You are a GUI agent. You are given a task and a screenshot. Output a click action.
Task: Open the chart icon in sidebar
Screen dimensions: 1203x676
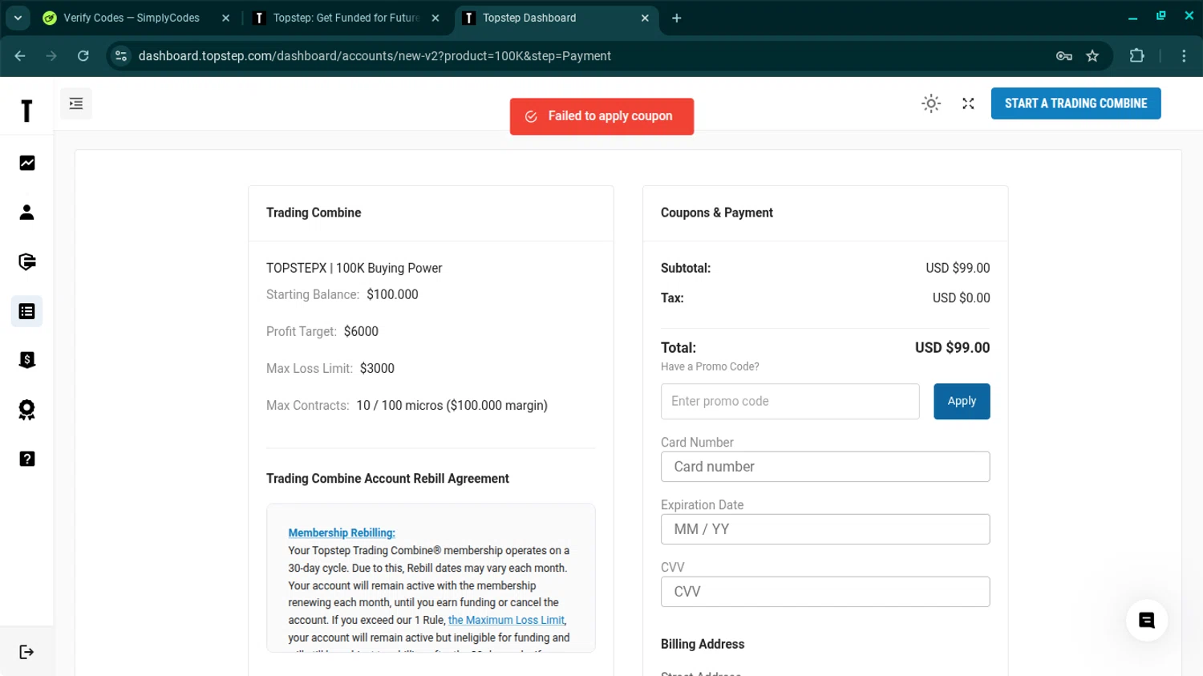click(27, 163)
